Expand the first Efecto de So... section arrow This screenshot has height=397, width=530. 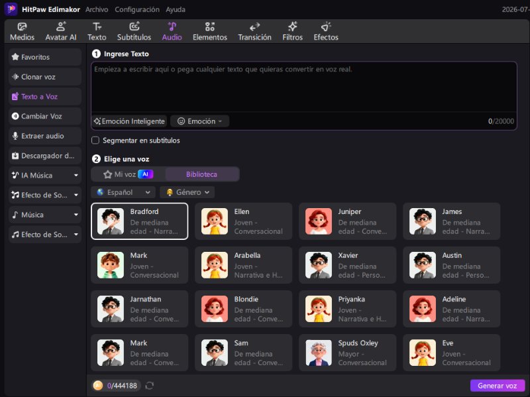pyautogui.click(x=76, y=195)
